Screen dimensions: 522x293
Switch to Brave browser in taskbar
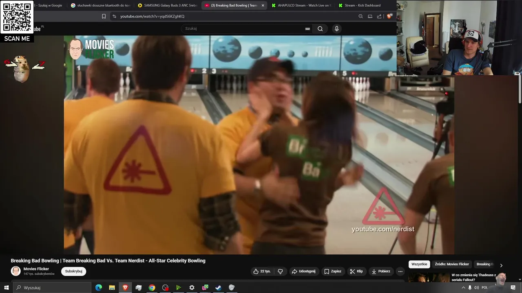[x=125, y=288]
